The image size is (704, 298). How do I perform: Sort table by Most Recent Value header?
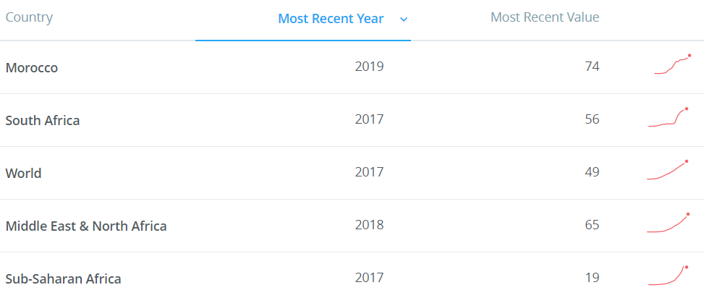545,17
